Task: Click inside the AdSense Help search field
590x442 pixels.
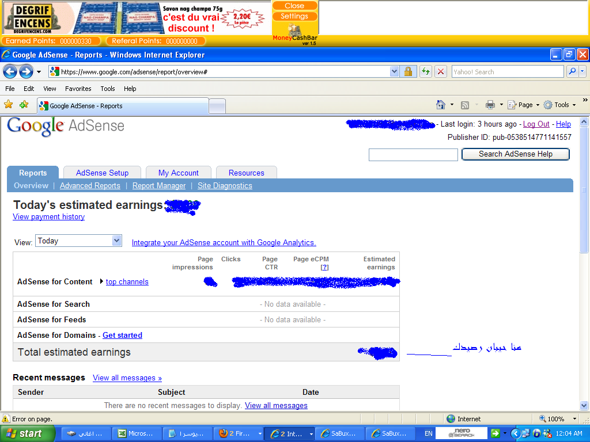Action: (x=413, y=154)
